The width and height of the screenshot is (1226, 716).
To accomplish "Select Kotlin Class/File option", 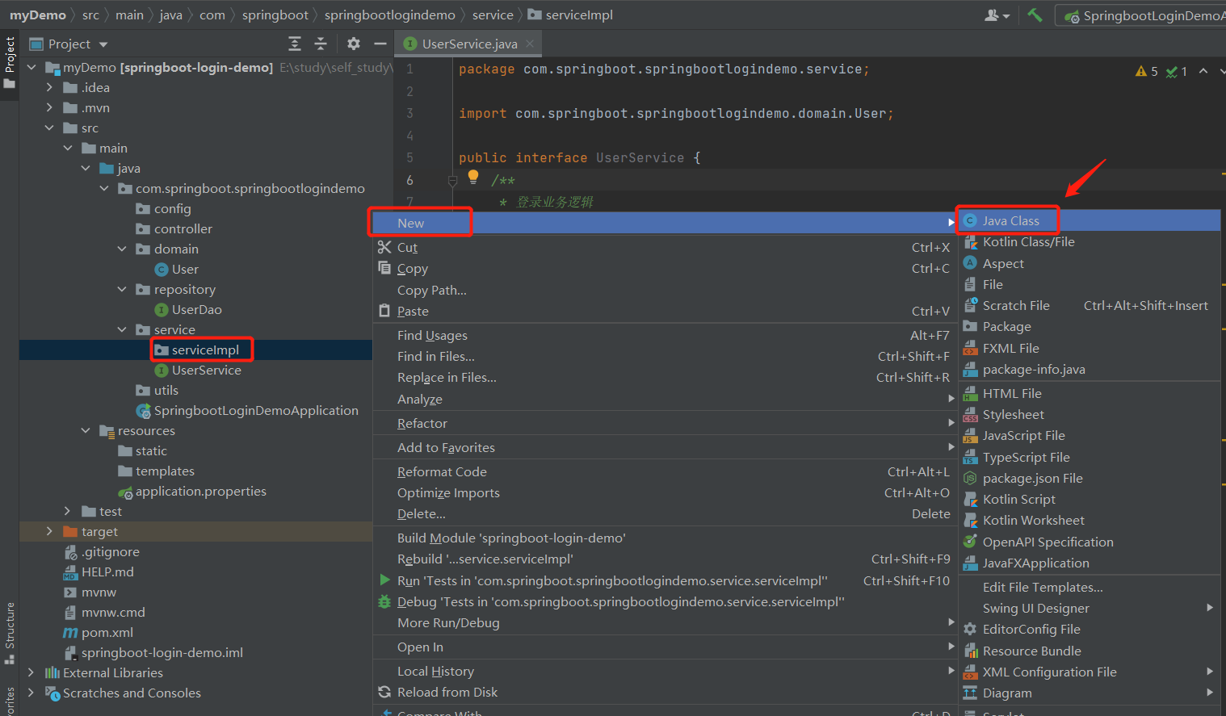I will (x=1089, y=241).
